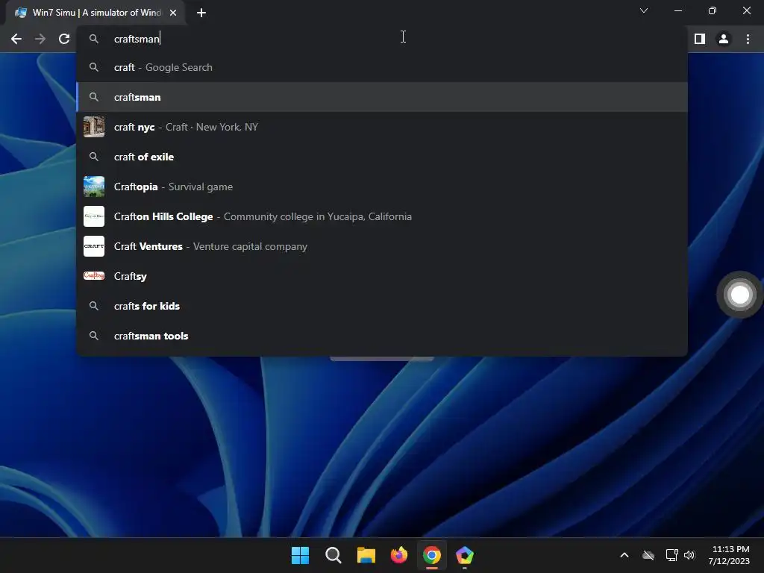
Task: Select the Craftsy suggestion
Action: click(382, 276)
